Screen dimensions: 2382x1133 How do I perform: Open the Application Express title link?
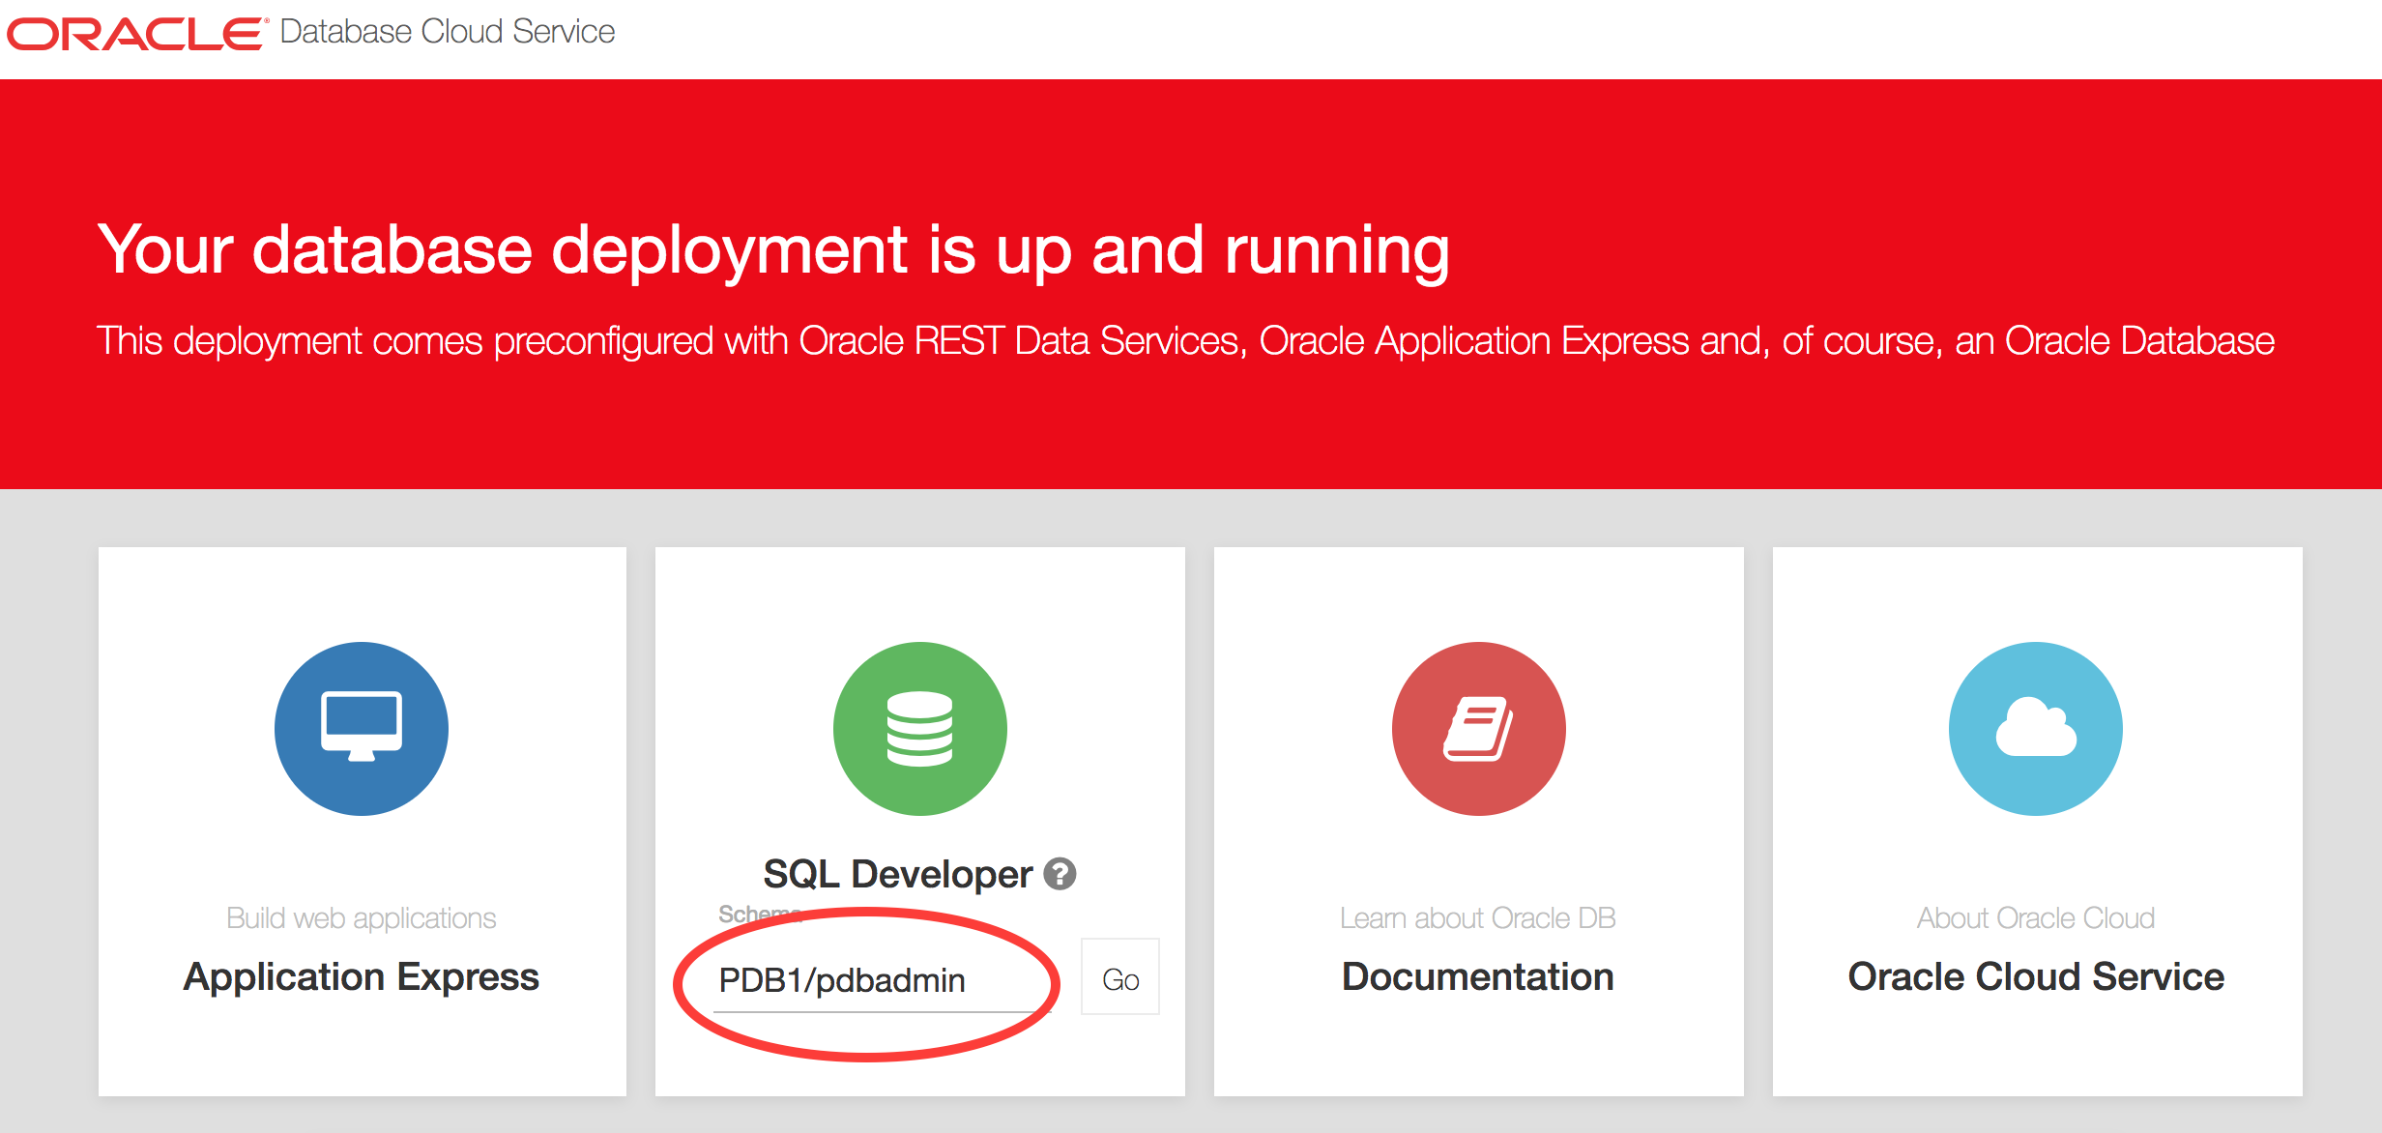point(361,976)
